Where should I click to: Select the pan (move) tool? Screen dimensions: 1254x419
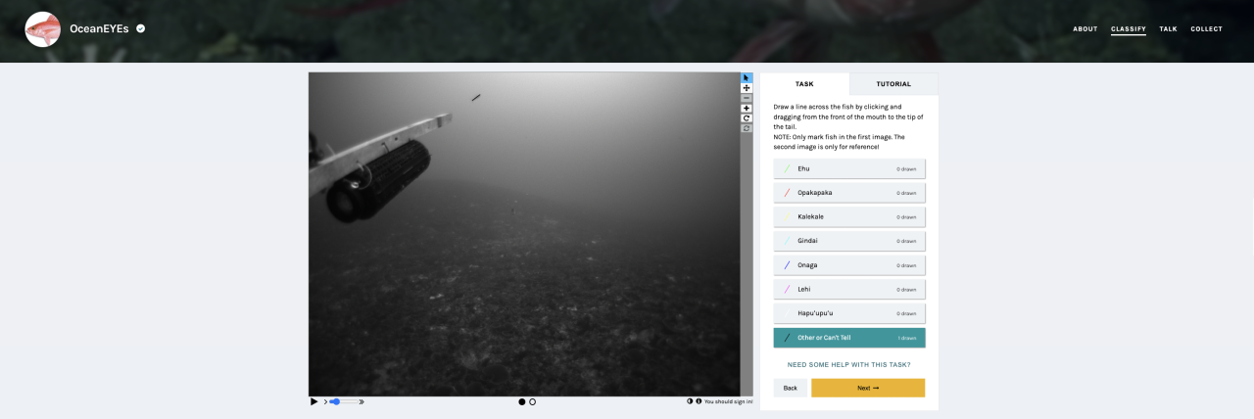click(x=747, y=88)
